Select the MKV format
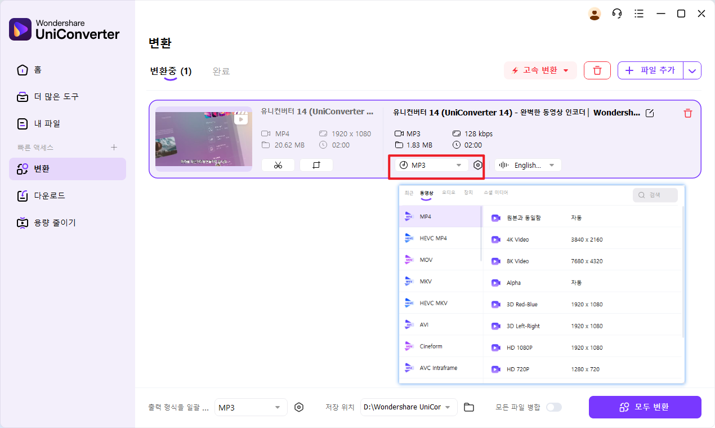715x428 pixels. pos(440,282)
